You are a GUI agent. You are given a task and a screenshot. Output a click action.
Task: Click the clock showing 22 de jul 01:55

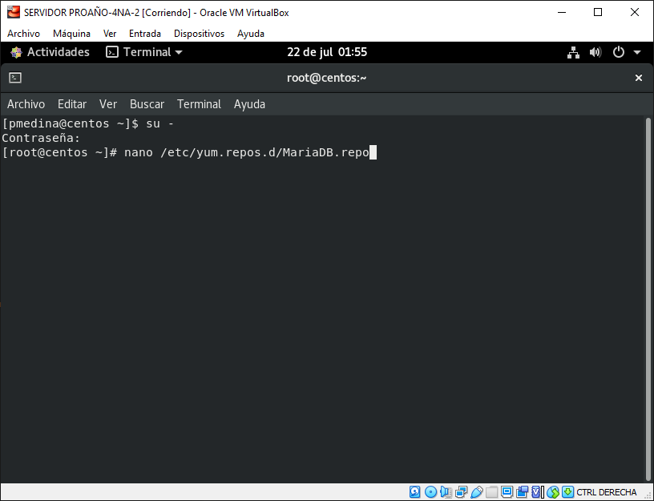coord(327,52)
